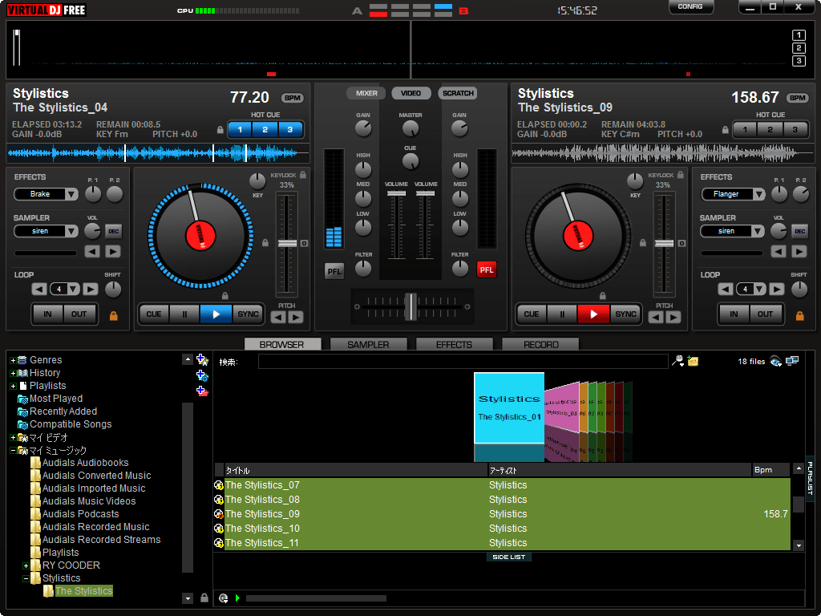Click the lock icon left of deck B hot cues
The image size is (821, 616).
(x=725, y=129)
